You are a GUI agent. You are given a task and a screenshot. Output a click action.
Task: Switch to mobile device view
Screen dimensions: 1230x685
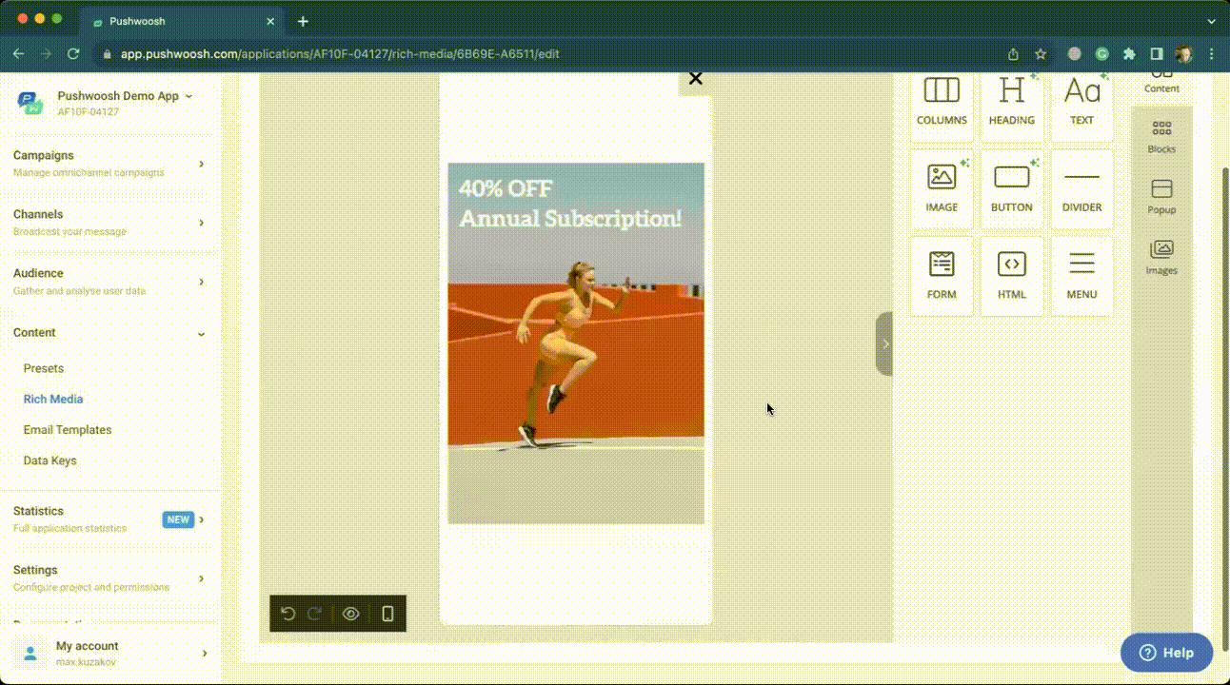[x=387, y=614]
